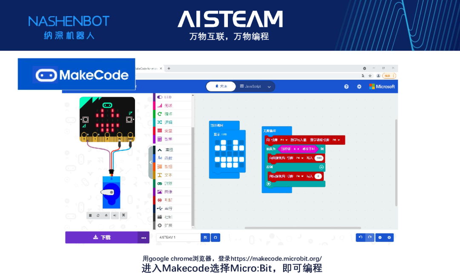Open the 无线 radio category

click(x=173, y=106)
